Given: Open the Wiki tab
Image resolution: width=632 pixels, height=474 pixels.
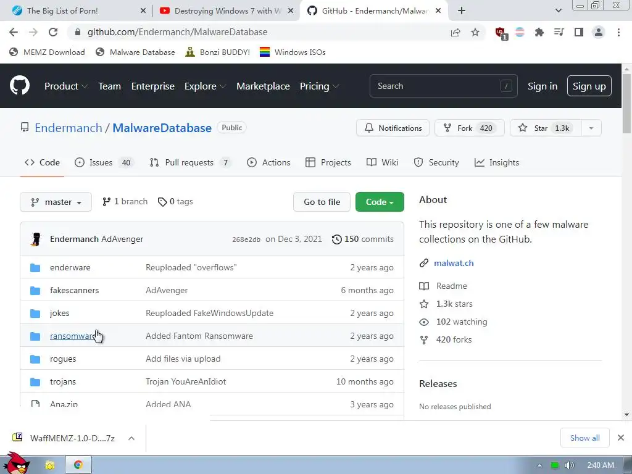Looking at the screenshot, I should 382,162.
